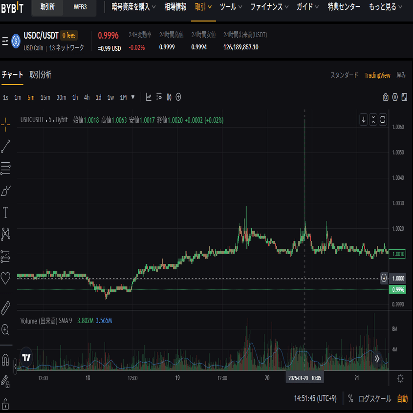The image size is (413, 413).
Task: Select the brush drawing tool
Action: coord(5,191)
